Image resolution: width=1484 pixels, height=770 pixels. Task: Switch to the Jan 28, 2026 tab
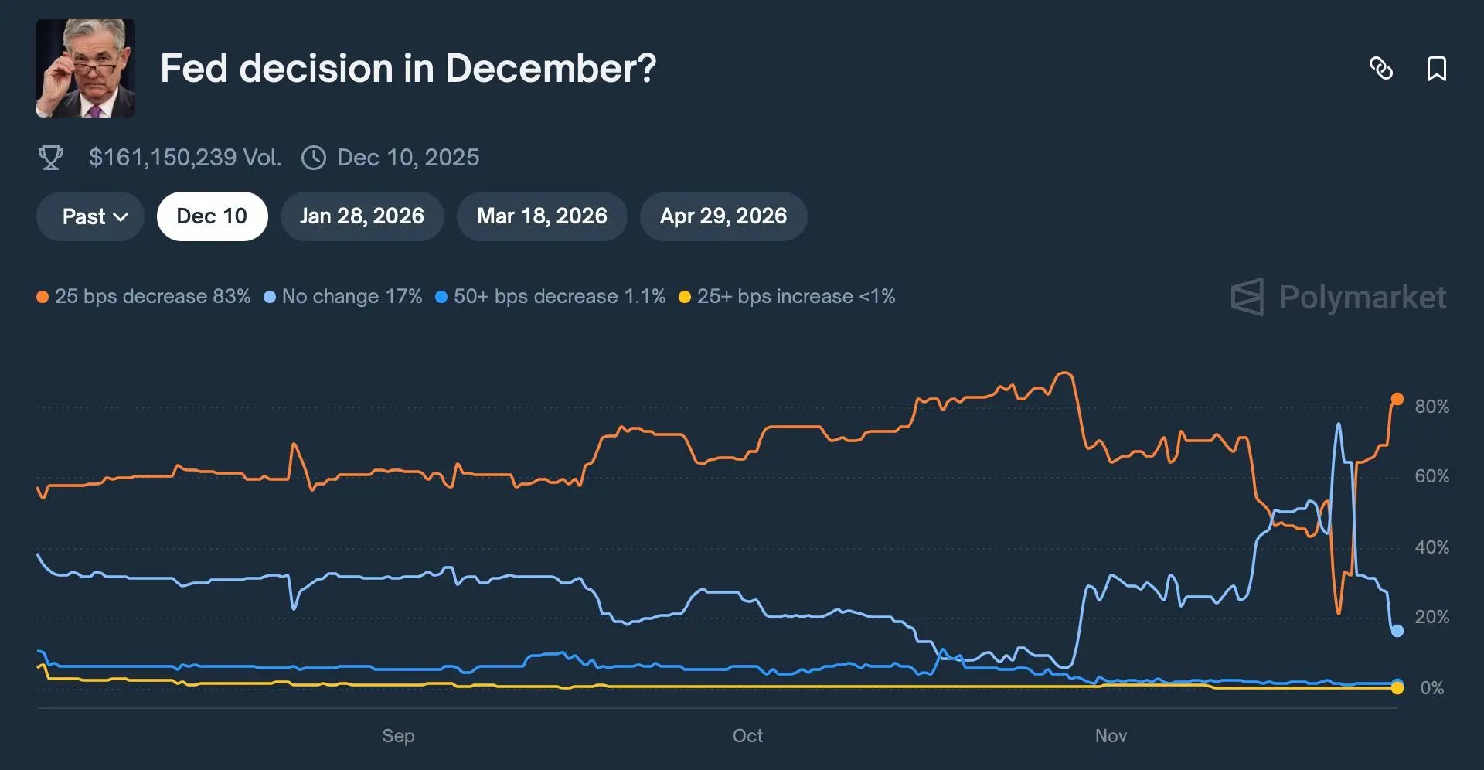[x=362, y=216]
